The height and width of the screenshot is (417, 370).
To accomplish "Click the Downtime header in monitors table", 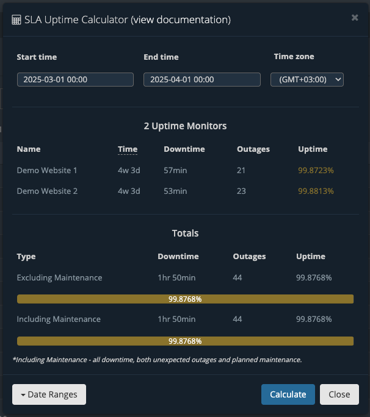I will 184,149.
